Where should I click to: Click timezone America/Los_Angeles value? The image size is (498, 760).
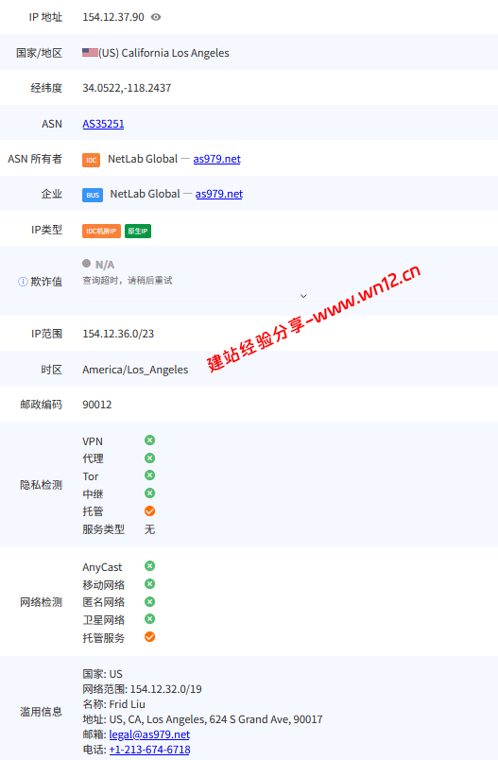tap(135, 370)
